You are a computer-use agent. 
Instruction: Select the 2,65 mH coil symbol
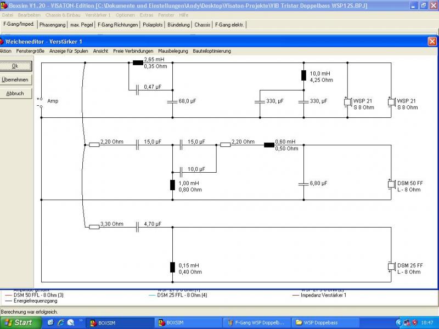pos(138,63)
